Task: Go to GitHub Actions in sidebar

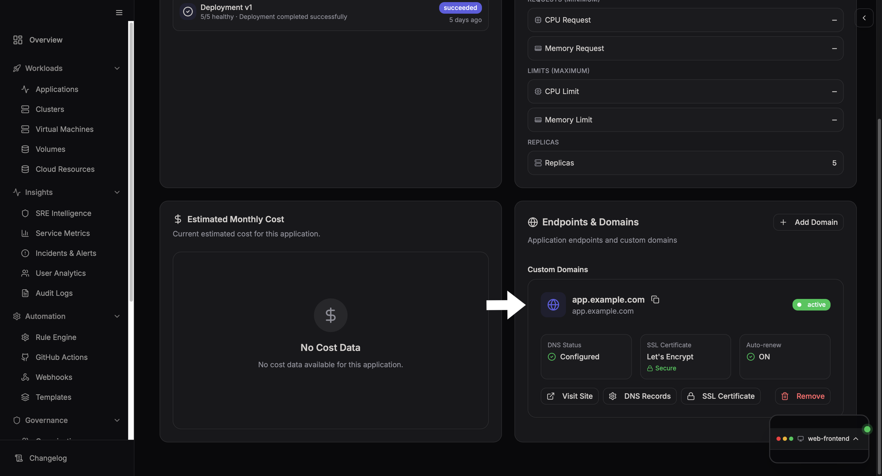Action: [61, 357]
